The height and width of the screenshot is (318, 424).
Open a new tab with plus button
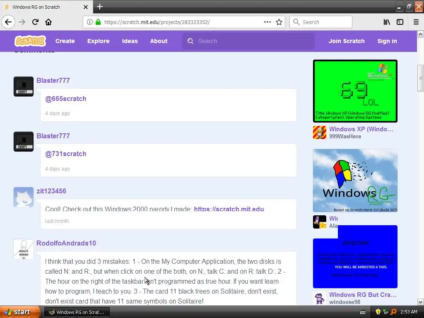pyautogui.click(x=100, y=7)
